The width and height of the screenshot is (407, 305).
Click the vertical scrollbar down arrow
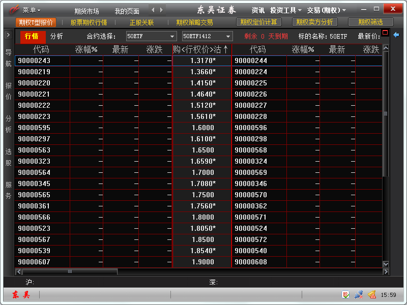pyautogui.click(x=386, y=264)
